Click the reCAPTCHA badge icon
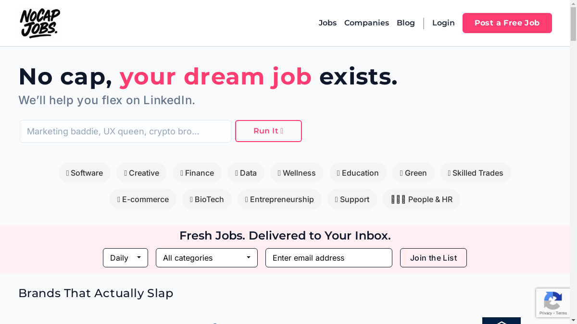The width and height of the screenshot is (577, 324). [552, 301]
